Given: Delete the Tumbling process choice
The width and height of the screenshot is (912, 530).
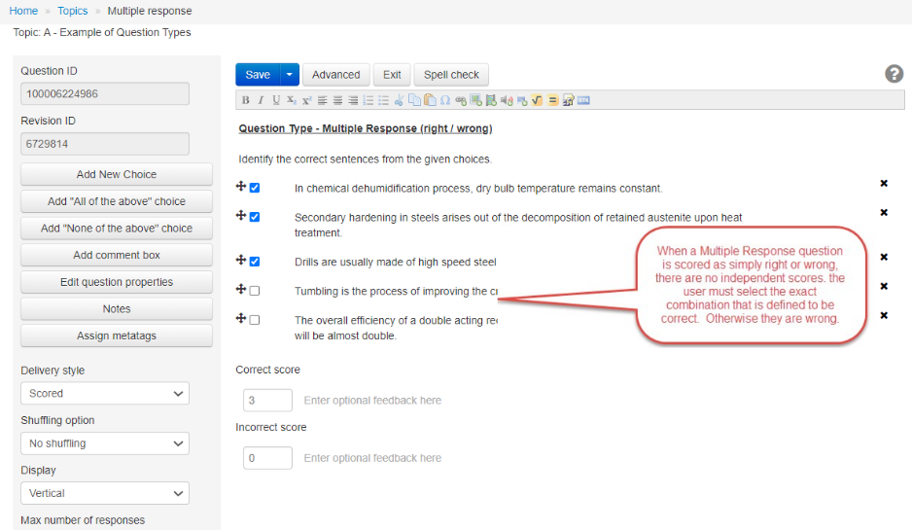Looking at the screenshot, I should 884,286.
